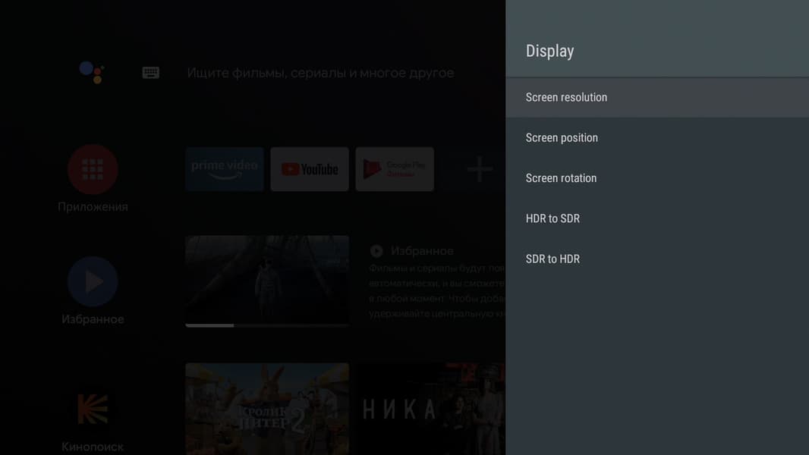Screen dimensions: 809x455
Task: Launch the Google Play Movies tile
Action: click(x=395, y=169)
